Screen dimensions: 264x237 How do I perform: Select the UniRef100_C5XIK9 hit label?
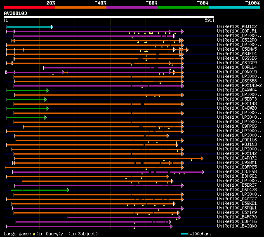pos(237,213)
